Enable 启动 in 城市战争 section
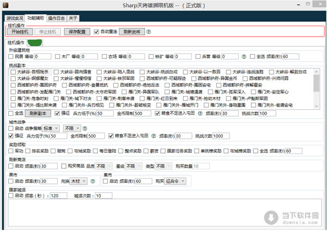 (x=11, y=128)
